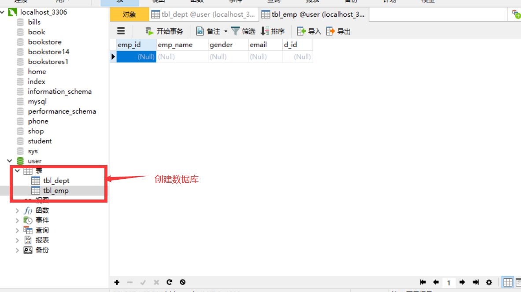Open the bookstores1 database
The height and width of the screenshot is (292, 521).
[x=48, y=62]
